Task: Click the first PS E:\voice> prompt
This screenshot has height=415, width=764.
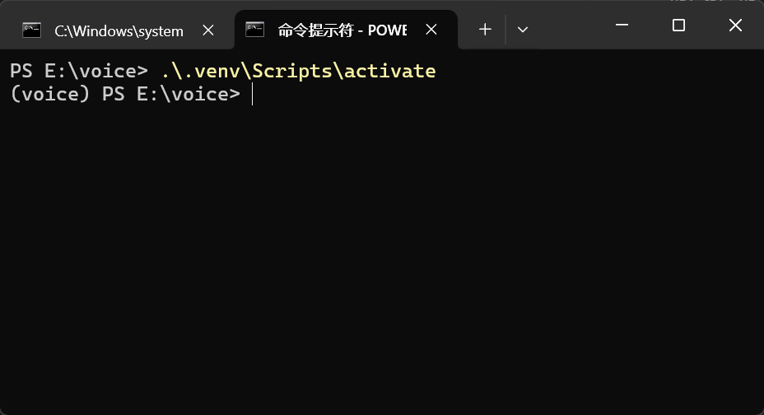Action: tap(79, 72)
